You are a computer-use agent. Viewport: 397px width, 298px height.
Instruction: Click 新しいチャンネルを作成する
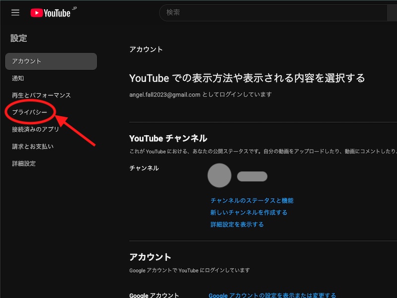pos(249,212)
